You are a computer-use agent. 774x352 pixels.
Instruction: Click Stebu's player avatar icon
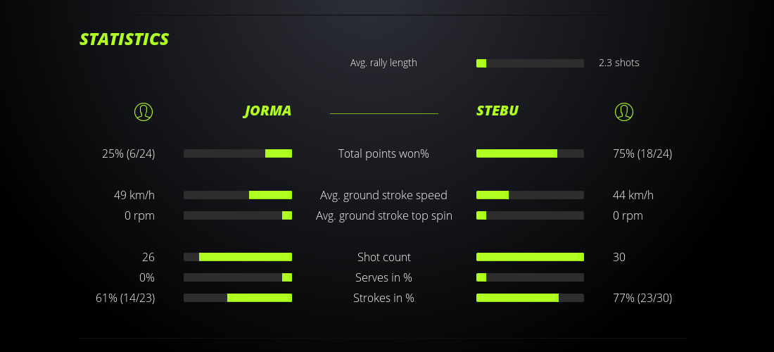coord(624,111)
